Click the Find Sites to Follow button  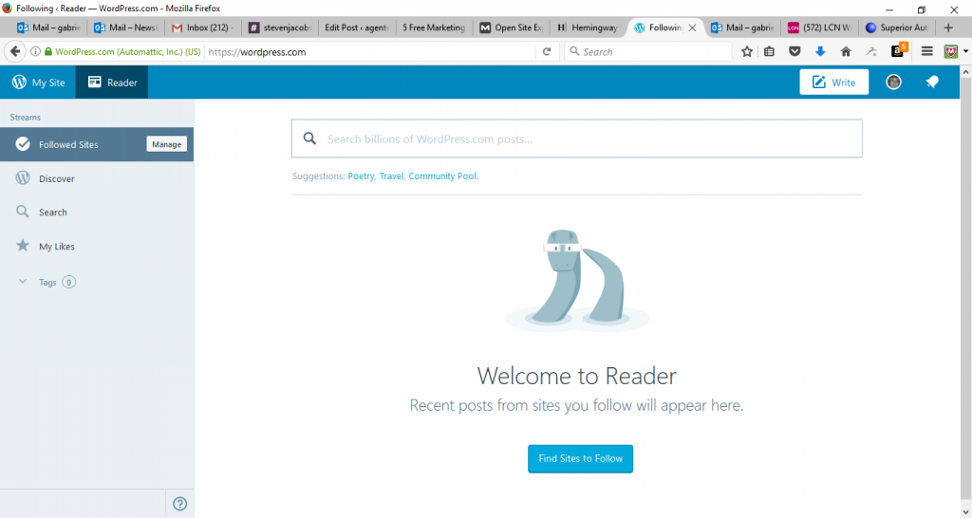(580, 458)
